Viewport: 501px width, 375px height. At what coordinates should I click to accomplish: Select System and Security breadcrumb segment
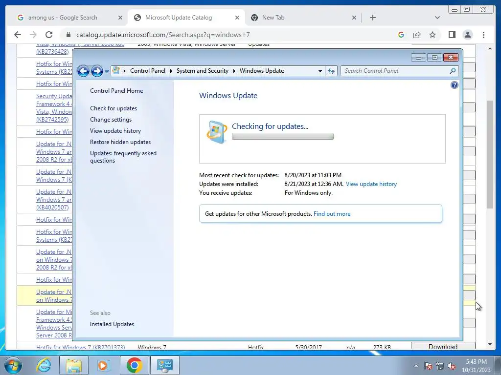[x=202, y=71]
